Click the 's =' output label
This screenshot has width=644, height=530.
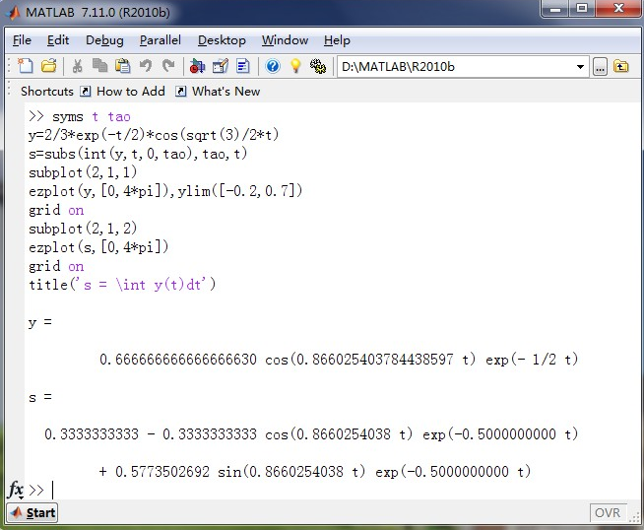click(40, 397)
